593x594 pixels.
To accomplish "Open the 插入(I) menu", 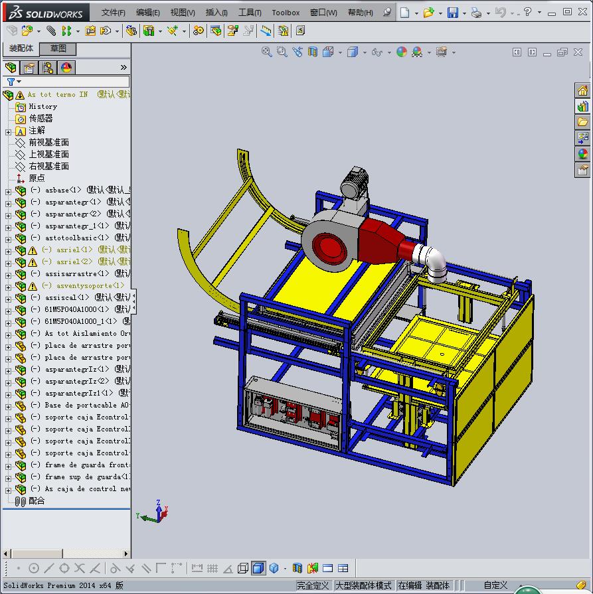I will click(x=216, y=13).
